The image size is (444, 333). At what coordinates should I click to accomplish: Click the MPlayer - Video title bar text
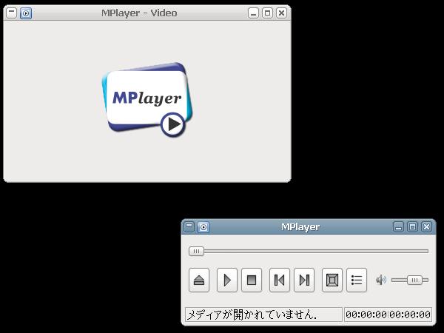[139, 13]
